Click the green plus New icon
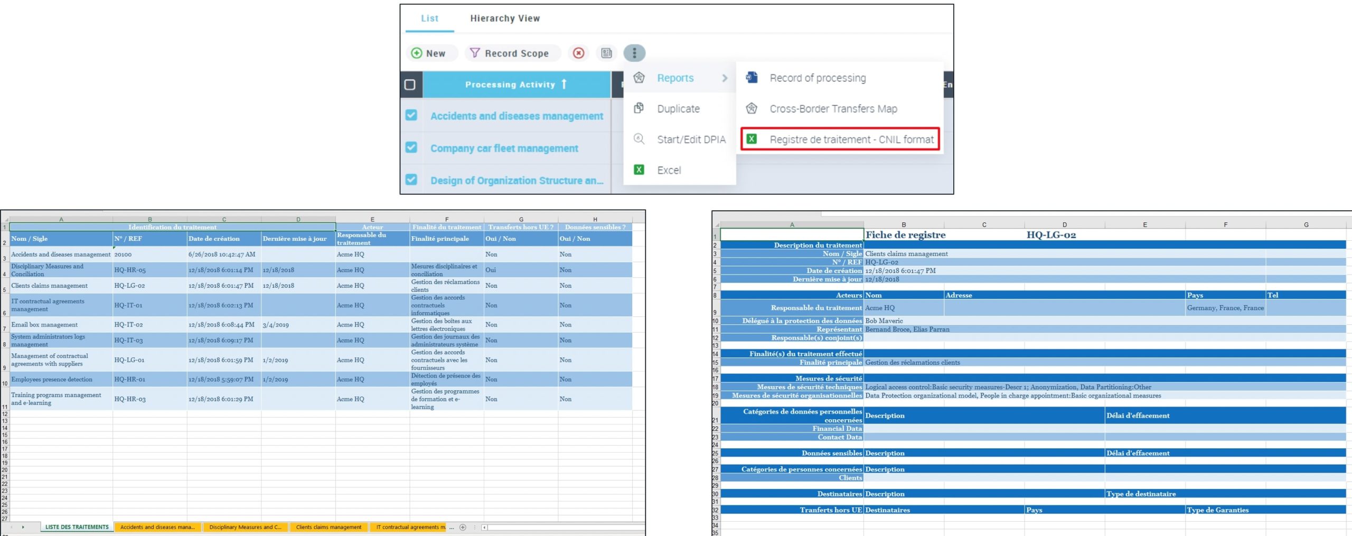The width and height of the screenshot is (1352, 536). [x=417, y=53]
